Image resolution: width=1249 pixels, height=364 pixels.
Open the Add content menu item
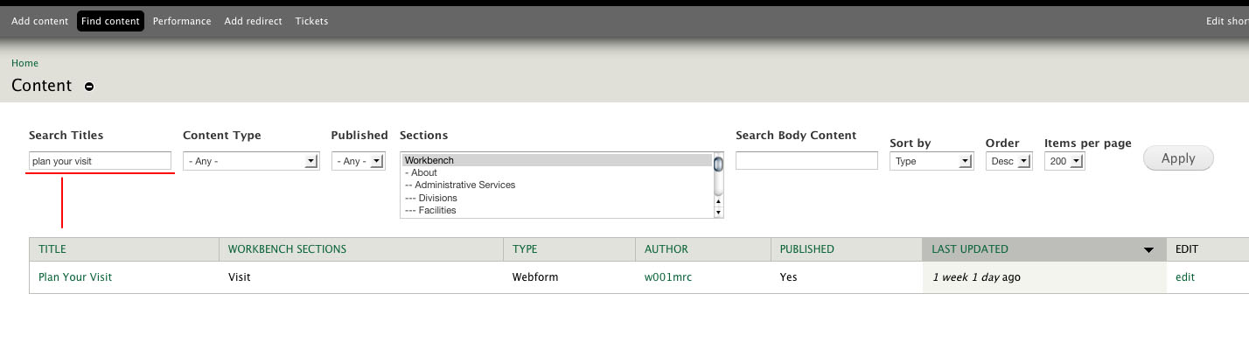pos(39,21)
